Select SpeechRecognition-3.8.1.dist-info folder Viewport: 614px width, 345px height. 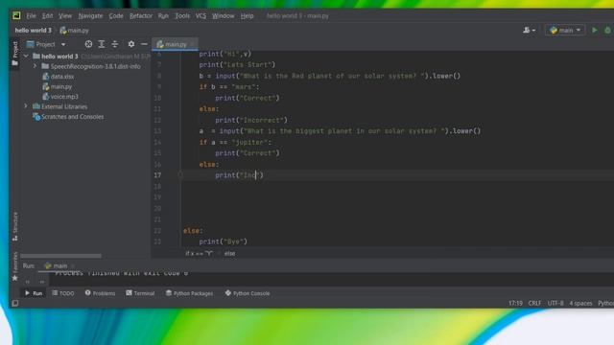click(91, 66)
